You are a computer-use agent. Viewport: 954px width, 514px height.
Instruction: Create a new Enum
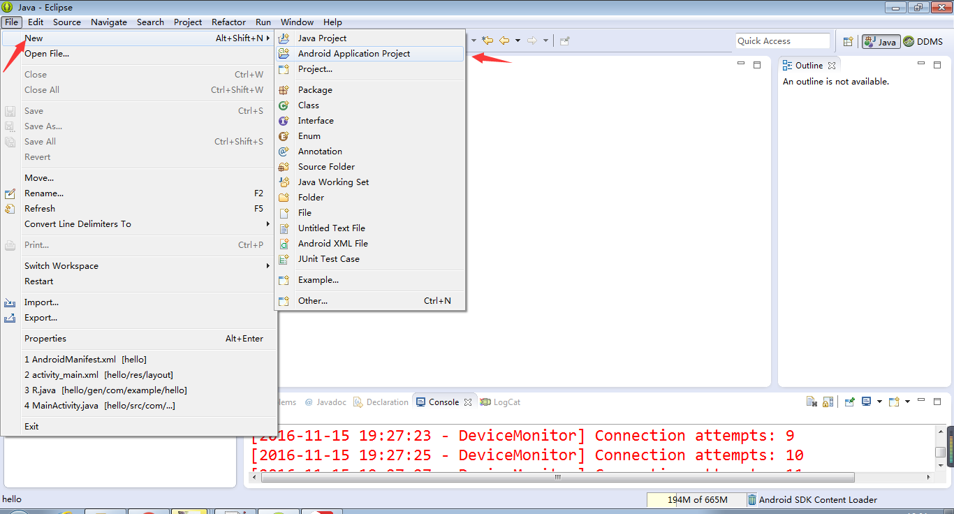click(x=370, y=136)
